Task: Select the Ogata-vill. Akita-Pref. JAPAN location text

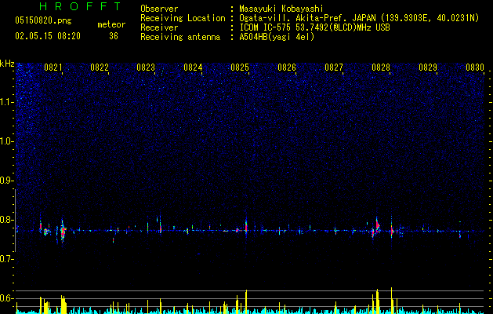Action: (359, 18)
